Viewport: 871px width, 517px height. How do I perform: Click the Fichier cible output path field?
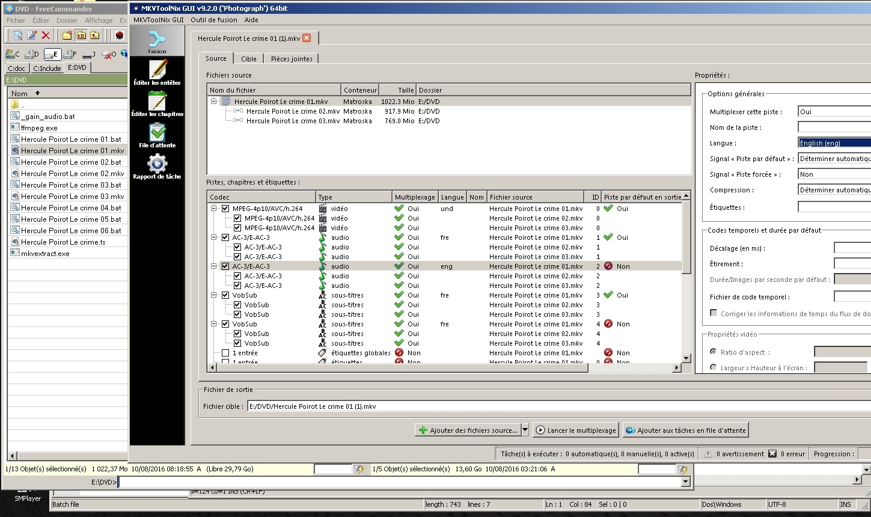click(541, 406)
